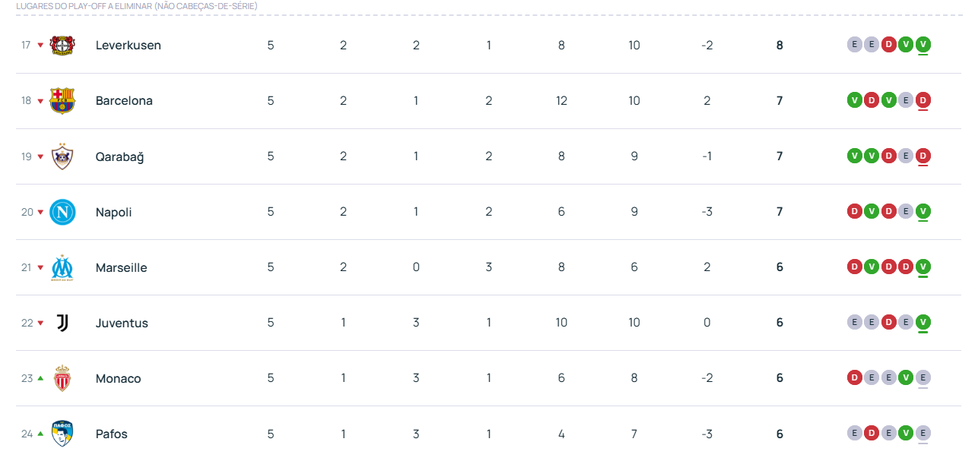Screen dimensions: 975x464
Task: Click Pafos's green up position arrow
Action: [x=41, y=434]
